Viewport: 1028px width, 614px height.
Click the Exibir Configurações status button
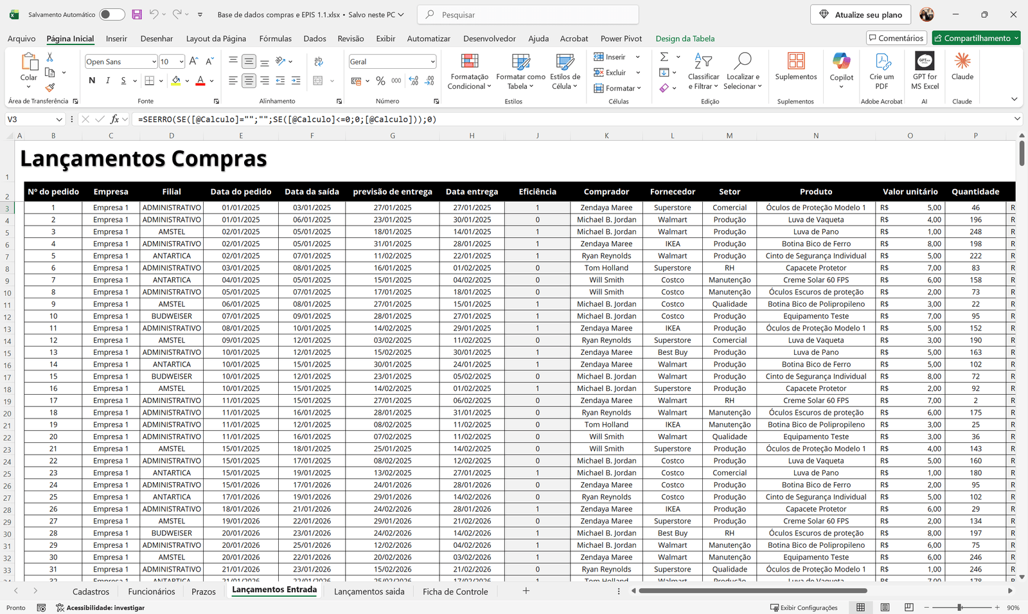point(804,608)
